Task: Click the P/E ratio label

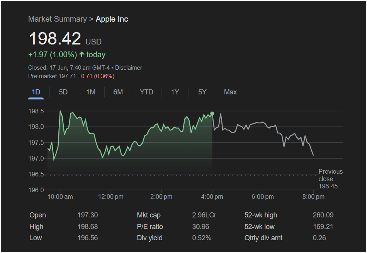Action: [150, 227]
